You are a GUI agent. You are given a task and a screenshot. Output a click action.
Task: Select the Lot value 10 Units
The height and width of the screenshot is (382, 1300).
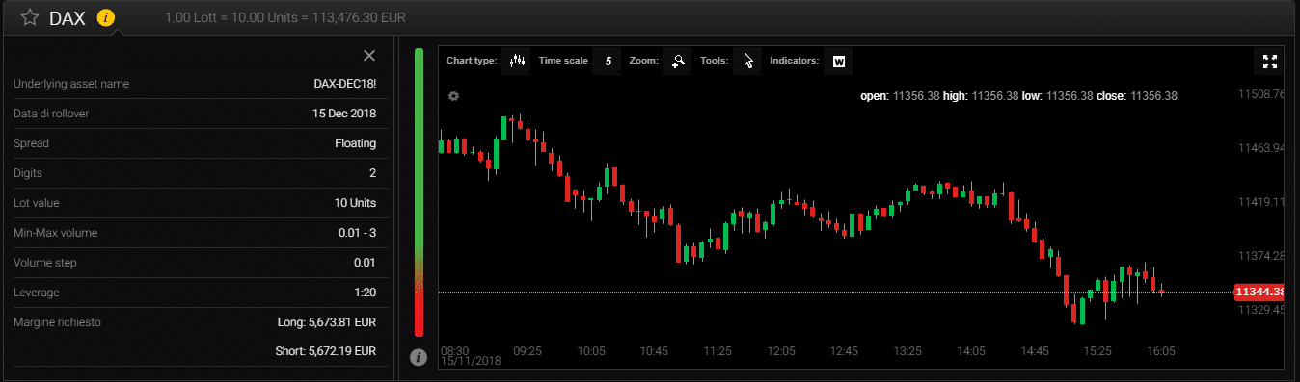click(356, 203)
